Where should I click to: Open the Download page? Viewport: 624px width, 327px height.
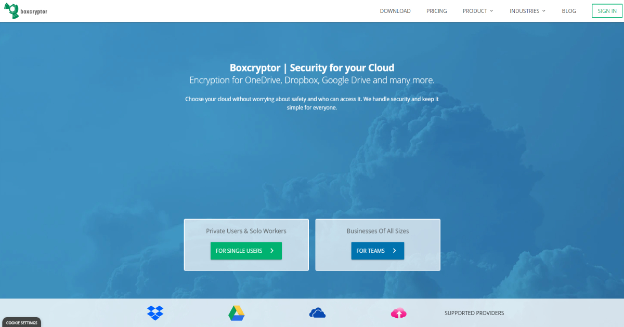click(x=395, y=11)
